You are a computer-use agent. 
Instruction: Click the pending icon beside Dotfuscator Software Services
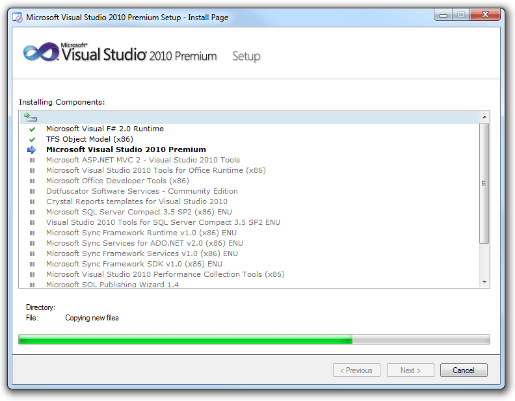pos(33,191)
